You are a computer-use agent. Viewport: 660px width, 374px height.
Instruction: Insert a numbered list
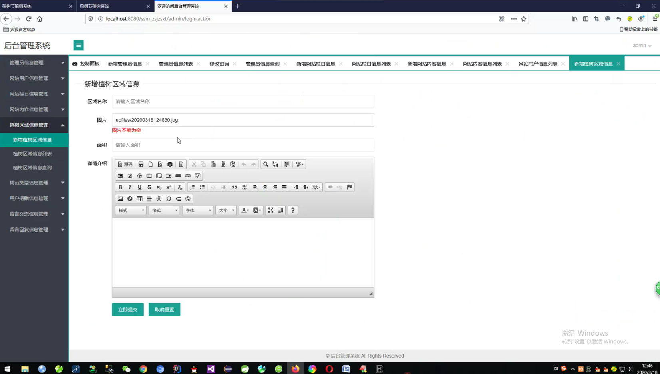tap(193, 187)
